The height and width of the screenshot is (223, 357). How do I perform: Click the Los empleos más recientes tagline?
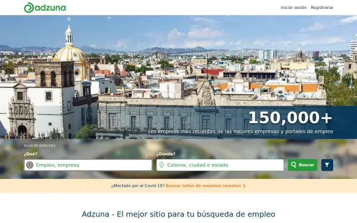(240, 131)
